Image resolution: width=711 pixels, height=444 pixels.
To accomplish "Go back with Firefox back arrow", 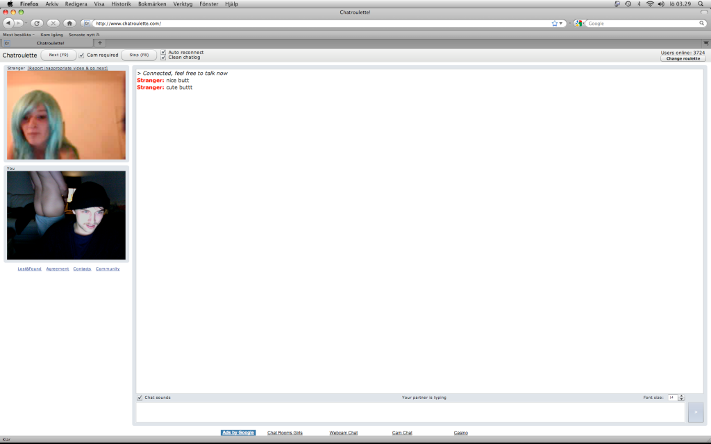I will [8, 23].
